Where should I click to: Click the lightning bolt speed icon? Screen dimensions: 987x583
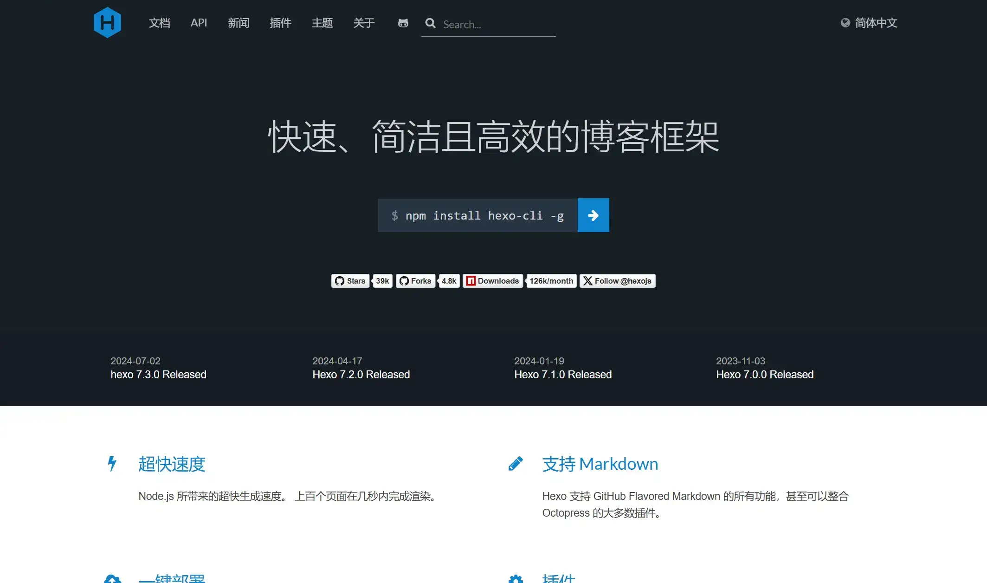point(112,464)
